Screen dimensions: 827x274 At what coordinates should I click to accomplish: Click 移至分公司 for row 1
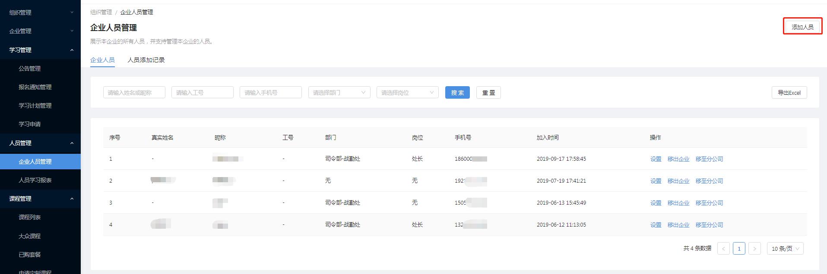[709, 159]
